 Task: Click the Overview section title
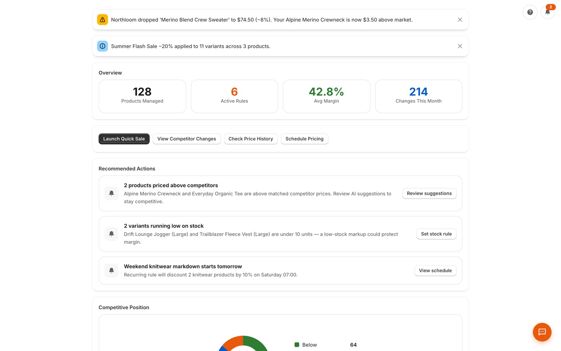point(110,73)
